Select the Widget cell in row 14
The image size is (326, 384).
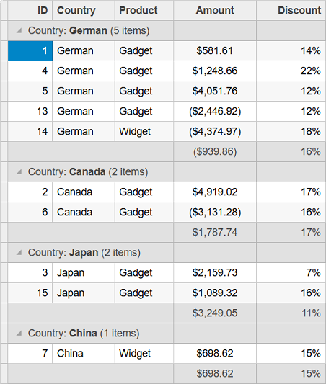coord(144,132)
